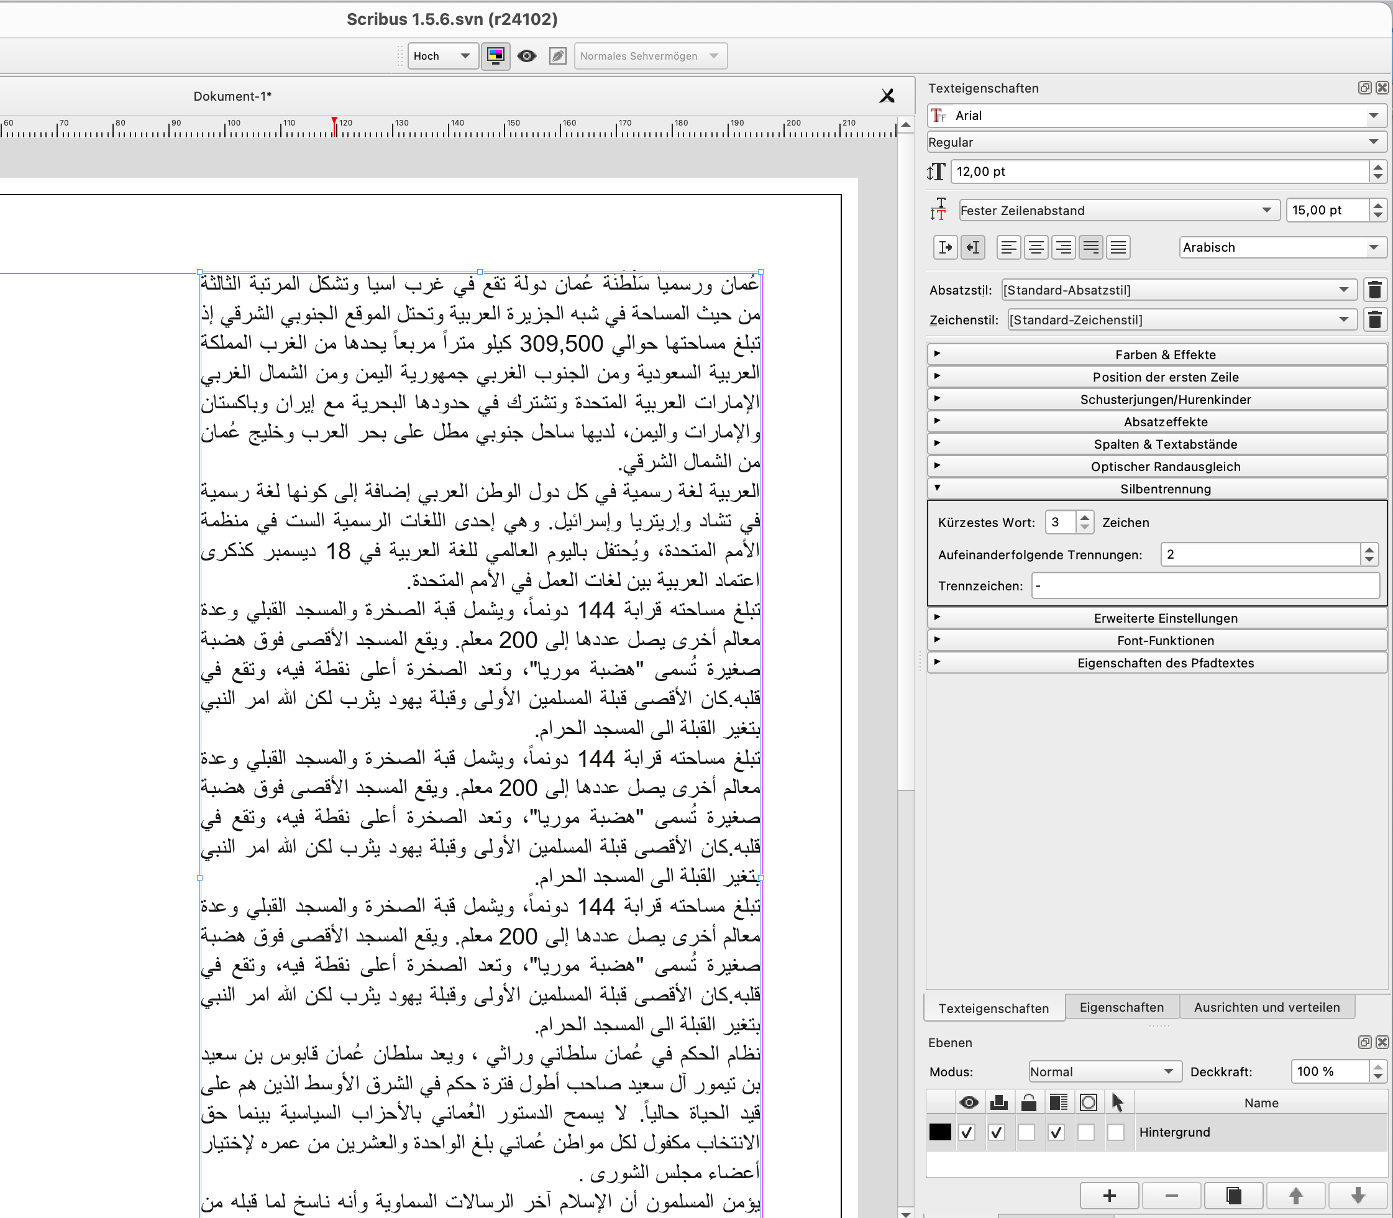Image resolution: width=1393 pixels, height=1218 pixels.
Task: Open Ausrichten und verteilen tab
Action: coord(1267,1007)
